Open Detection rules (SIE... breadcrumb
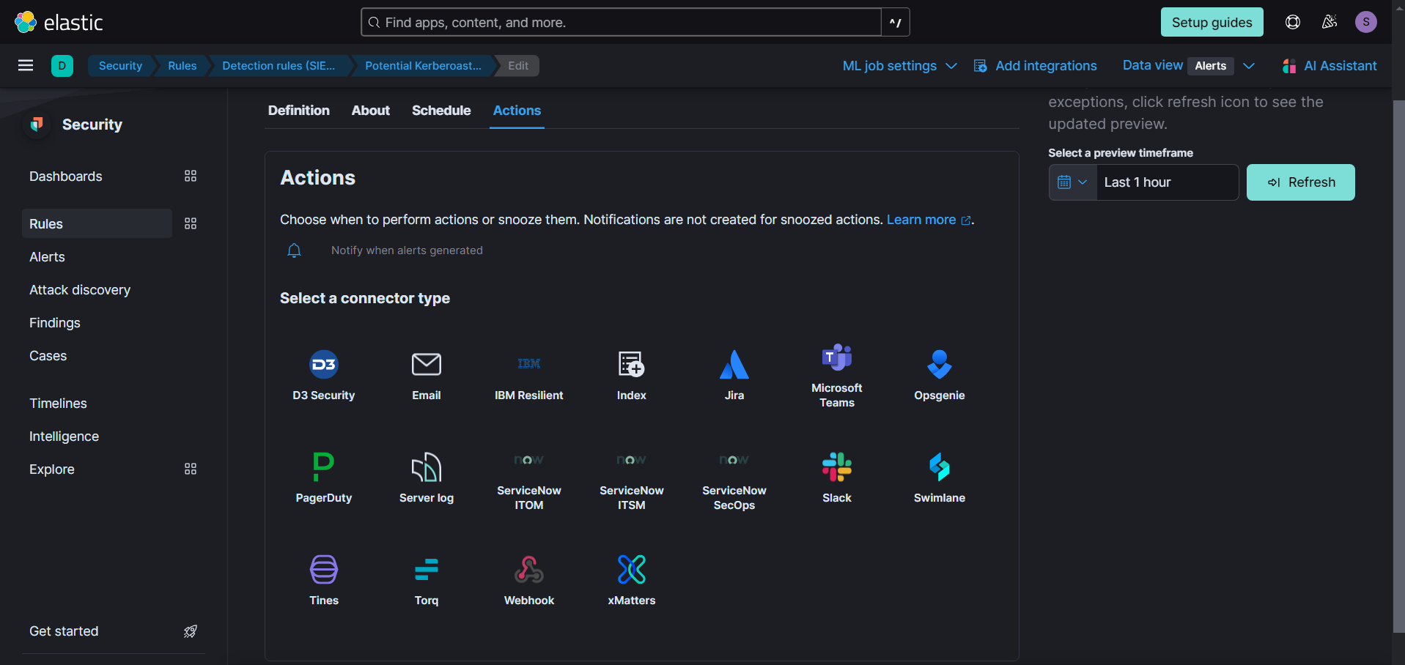The image size is (1405, 665). coord(279,66)
